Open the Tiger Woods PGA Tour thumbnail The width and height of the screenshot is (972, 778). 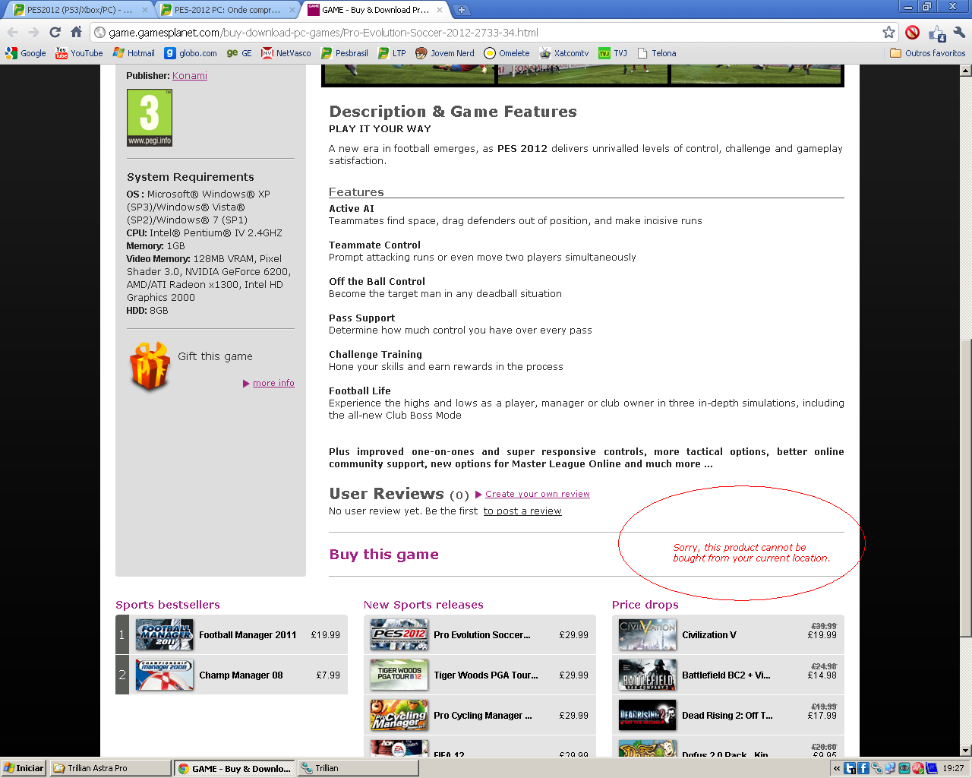coord(399,675)
